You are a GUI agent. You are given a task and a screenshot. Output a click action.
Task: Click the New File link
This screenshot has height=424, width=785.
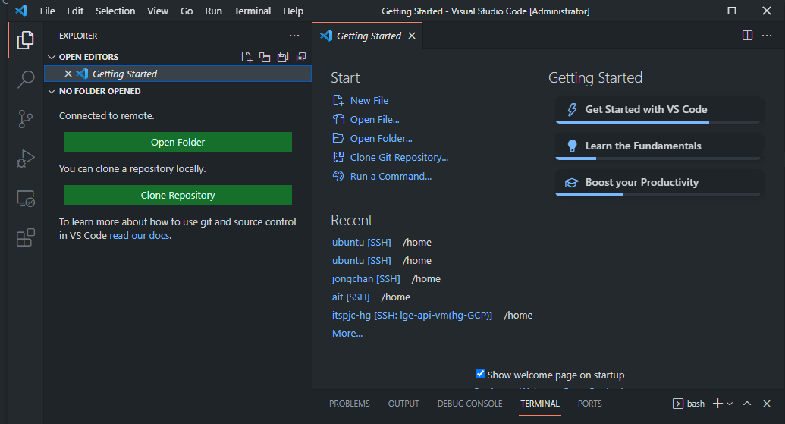(369, 100)
